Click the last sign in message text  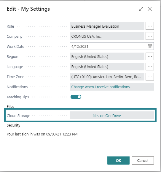coord(43,134)
